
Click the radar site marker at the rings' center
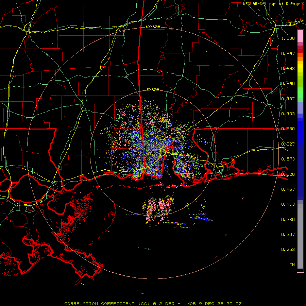[x=153, y=153]
